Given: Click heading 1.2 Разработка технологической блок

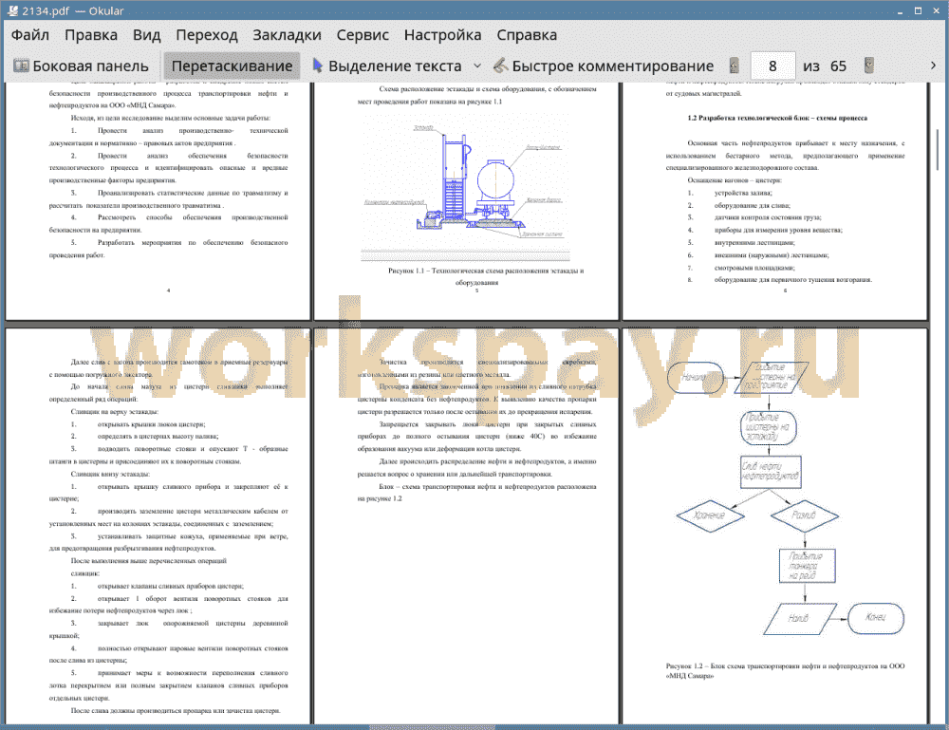Looking at the screenshot, I should pyautogui.click(x=777, y=118).
